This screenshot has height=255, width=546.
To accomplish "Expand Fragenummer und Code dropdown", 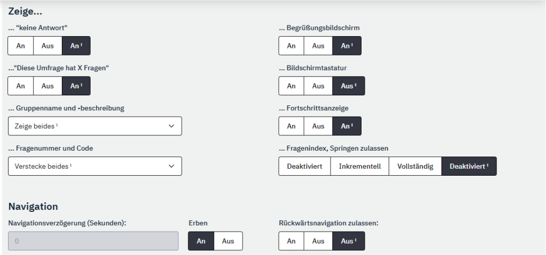I will 95,166.
